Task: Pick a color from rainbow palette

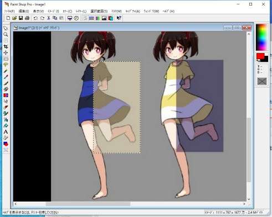Action: tap(261, 38)
